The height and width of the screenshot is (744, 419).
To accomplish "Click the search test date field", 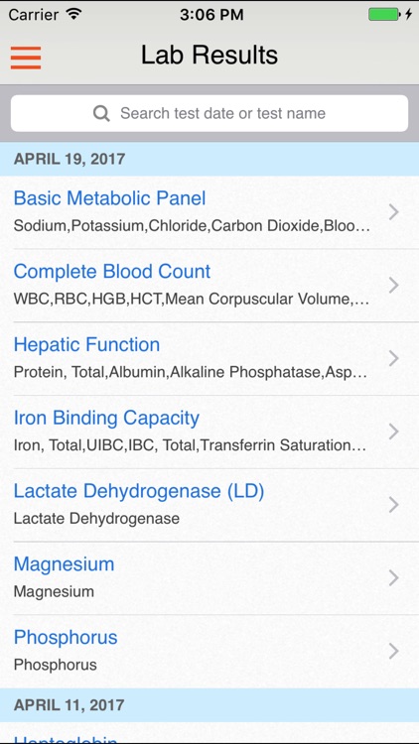I will click(x=209, y=113).
